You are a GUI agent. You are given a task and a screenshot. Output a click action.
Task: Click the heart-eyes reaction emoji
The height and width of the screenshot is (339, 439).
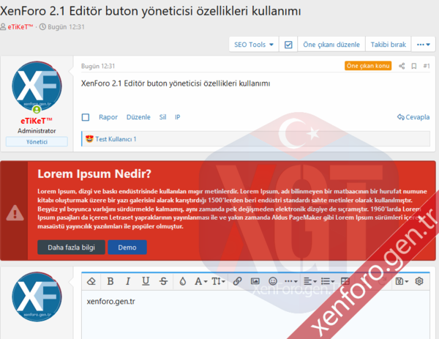point(89,138)
